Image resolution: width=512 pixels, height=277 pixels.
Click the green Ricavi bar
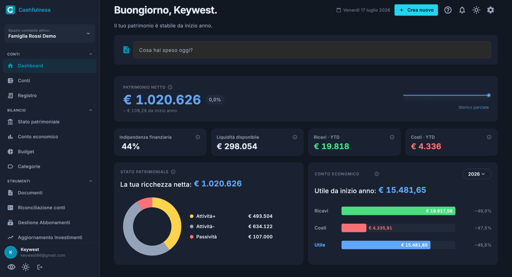coord(398,211)
